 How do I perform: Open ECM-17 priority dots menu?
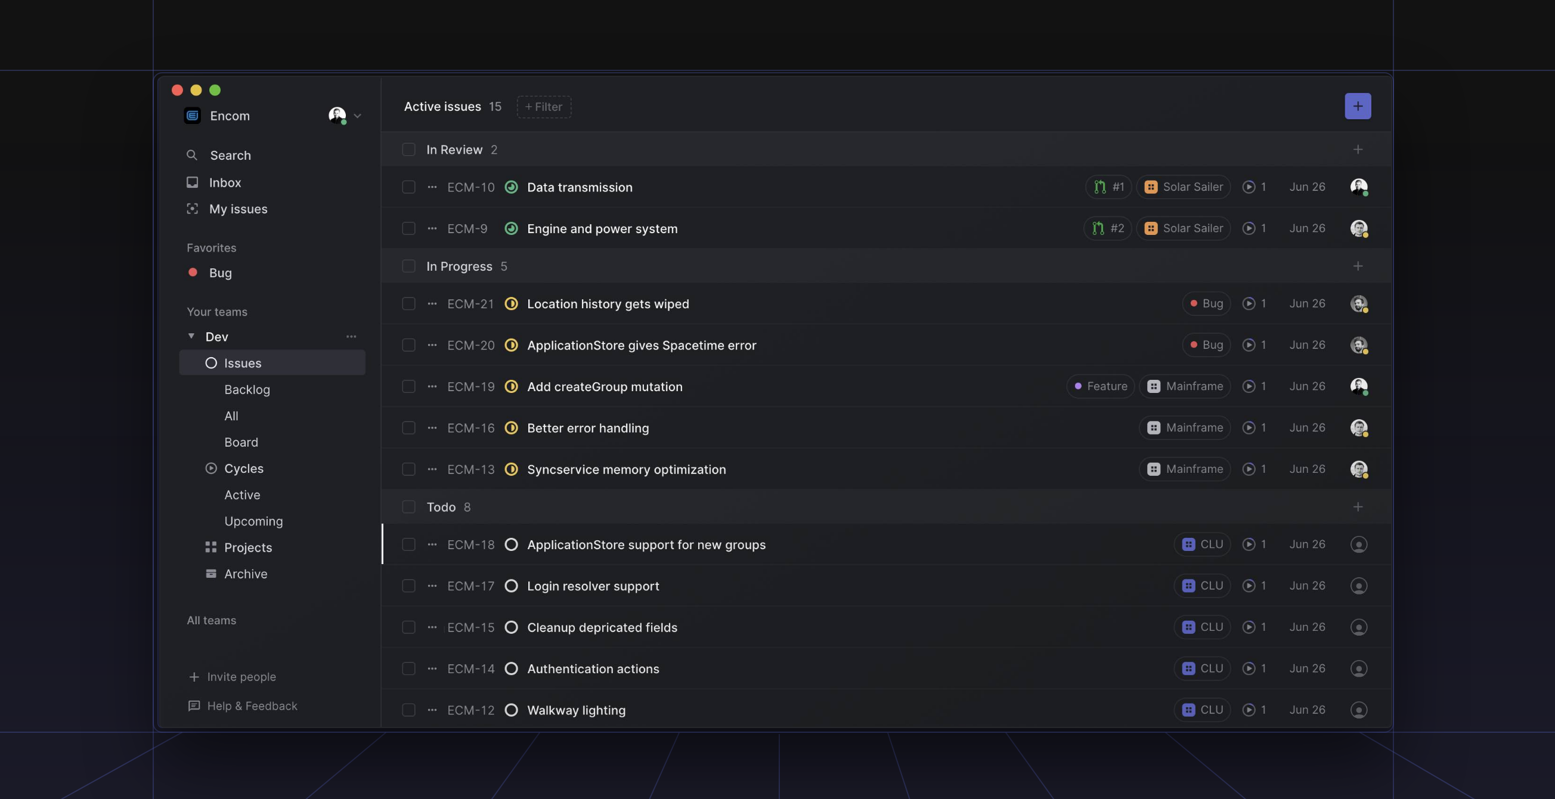click(x=432, y=586)
